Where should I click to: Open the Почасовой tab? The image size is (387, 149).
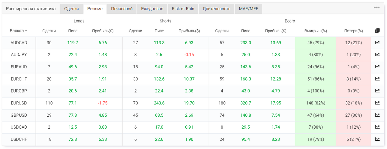pyautogui.click(x=122, y=9)
